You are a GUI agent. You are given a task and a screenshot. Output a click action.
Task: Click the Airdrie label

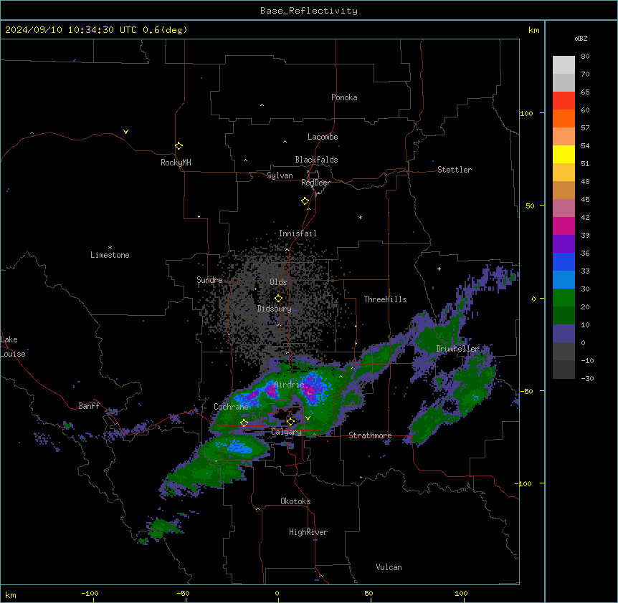tap(290, 385)
